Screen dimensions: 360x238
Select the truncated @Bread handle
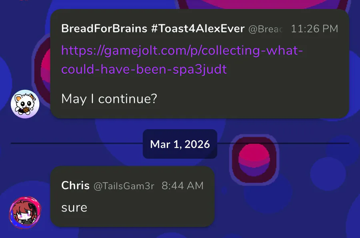tap(265, 29)
